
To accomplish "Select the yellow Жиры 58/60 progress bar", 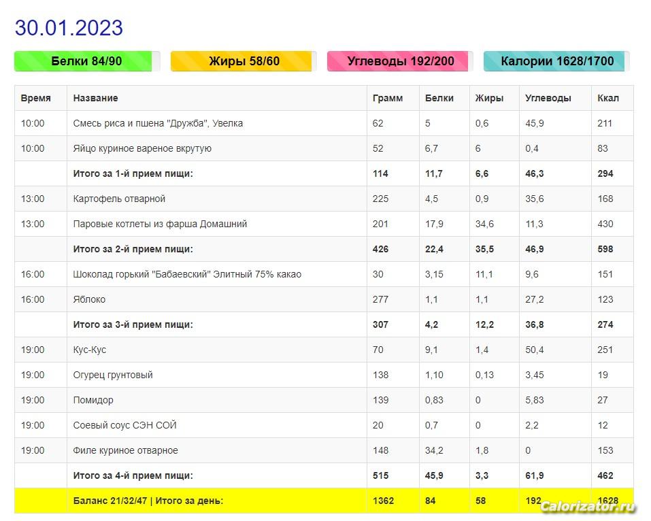I will pyautogui.click(x=244, y=61).
